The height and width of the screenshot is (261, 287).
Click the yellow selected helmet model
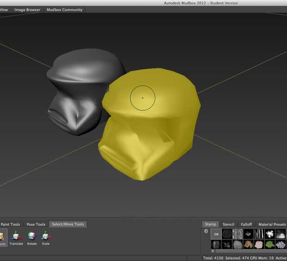coord(149,124)
